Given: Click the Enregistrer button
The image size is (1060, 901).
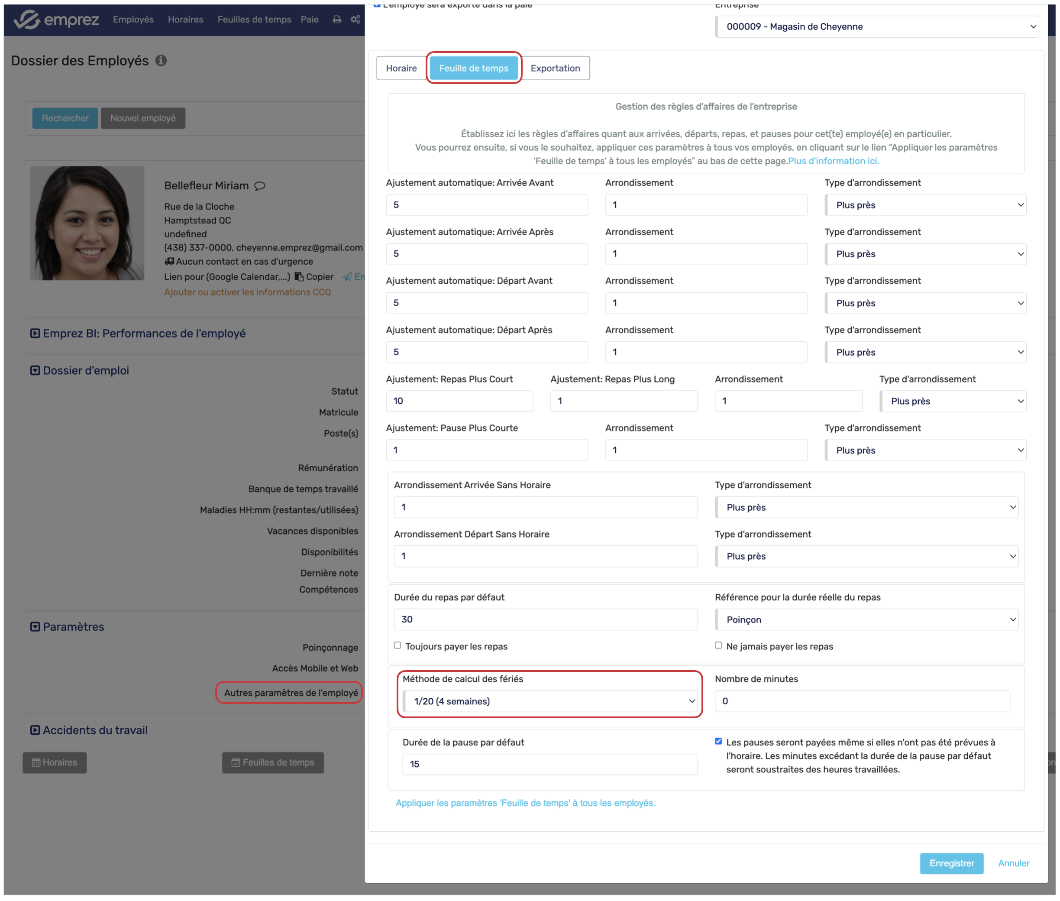Looking at the screenshot, I should click(x=951, y=863).
